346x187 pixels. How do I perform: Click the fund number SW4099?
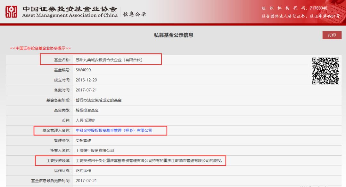83,70
